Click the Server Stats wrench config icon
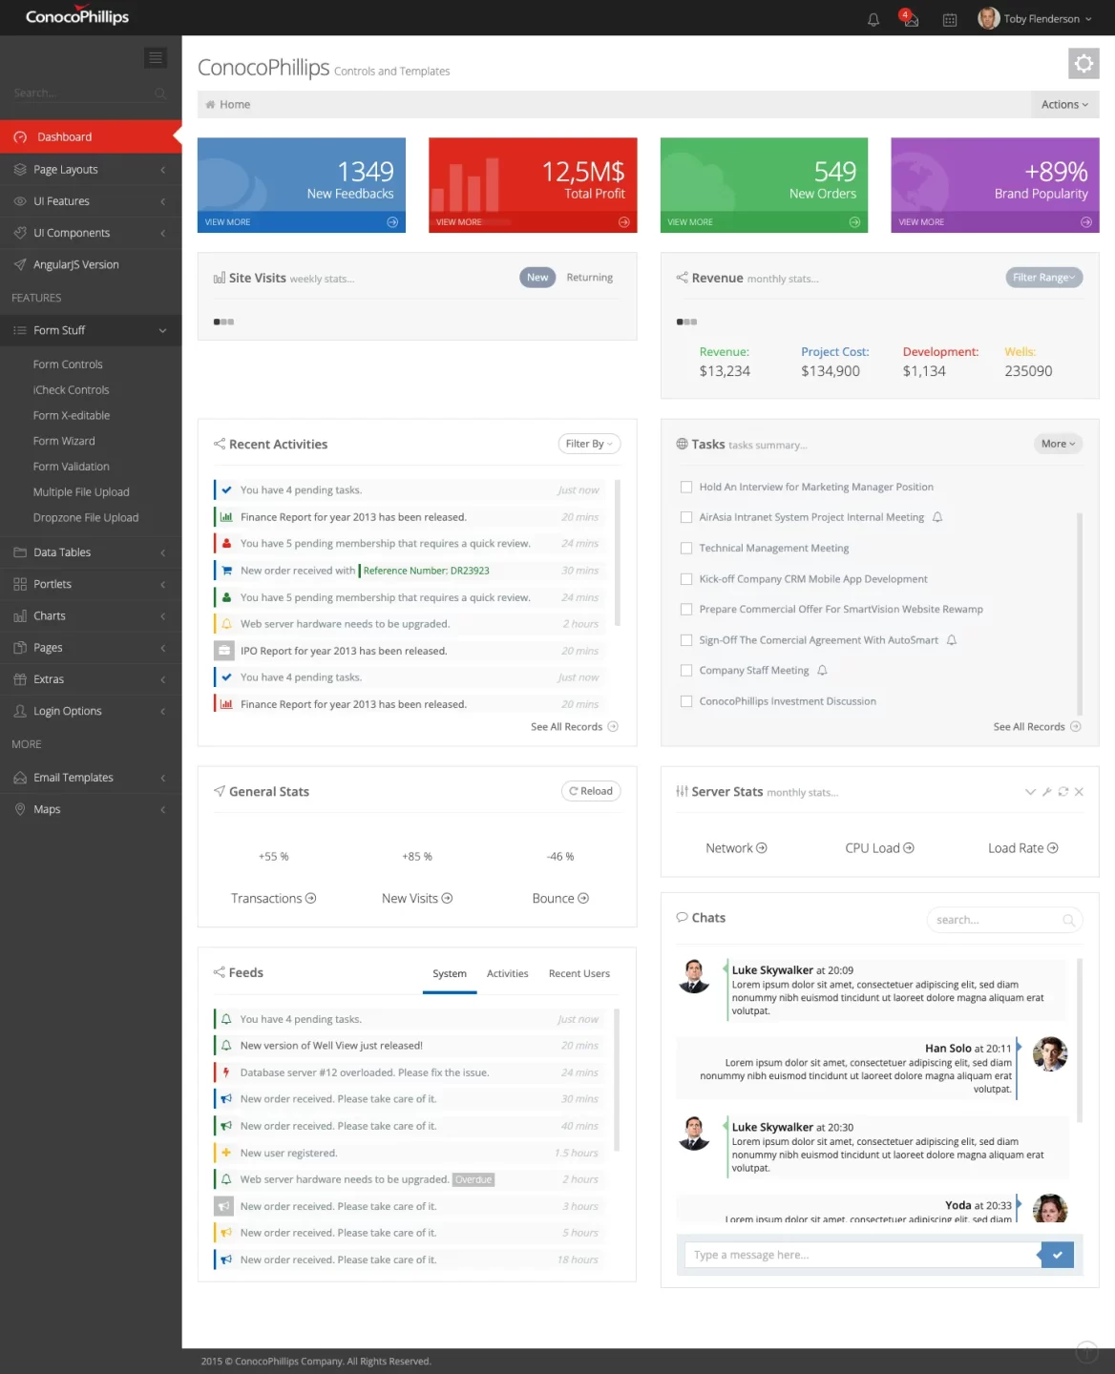Screen dimensions: 1115x1374 (1047, 792)
